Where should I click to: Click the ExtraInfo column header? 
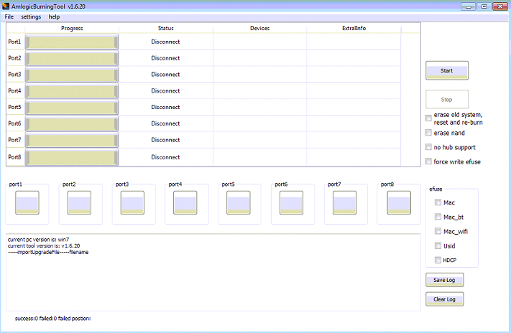(354, 28)
